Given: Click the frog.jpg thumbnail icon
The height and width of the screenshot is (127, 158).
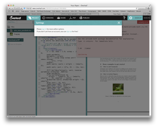Looking at the screenshot, I should (11, 34).
